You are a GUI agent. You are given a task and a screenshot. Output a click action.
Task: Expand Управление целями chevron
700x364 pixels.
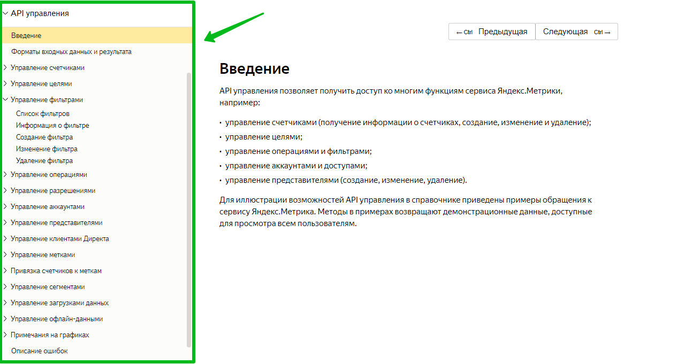pyautogui.click(x=5, y=84)
